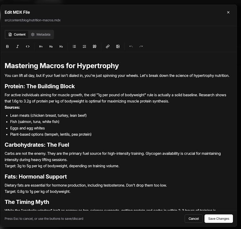The image size is (241, 229).
Task: Redo the last undone edit
Action: (141, 47)
